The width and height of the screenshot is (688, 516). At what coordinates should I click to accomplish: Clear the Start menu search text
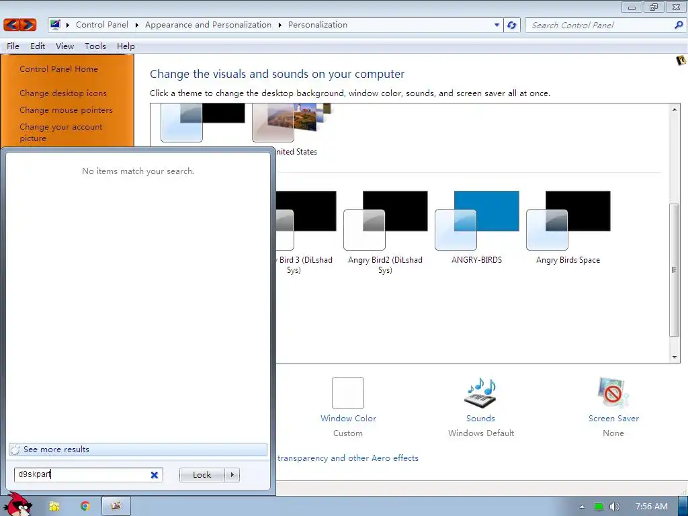[155, 475]
